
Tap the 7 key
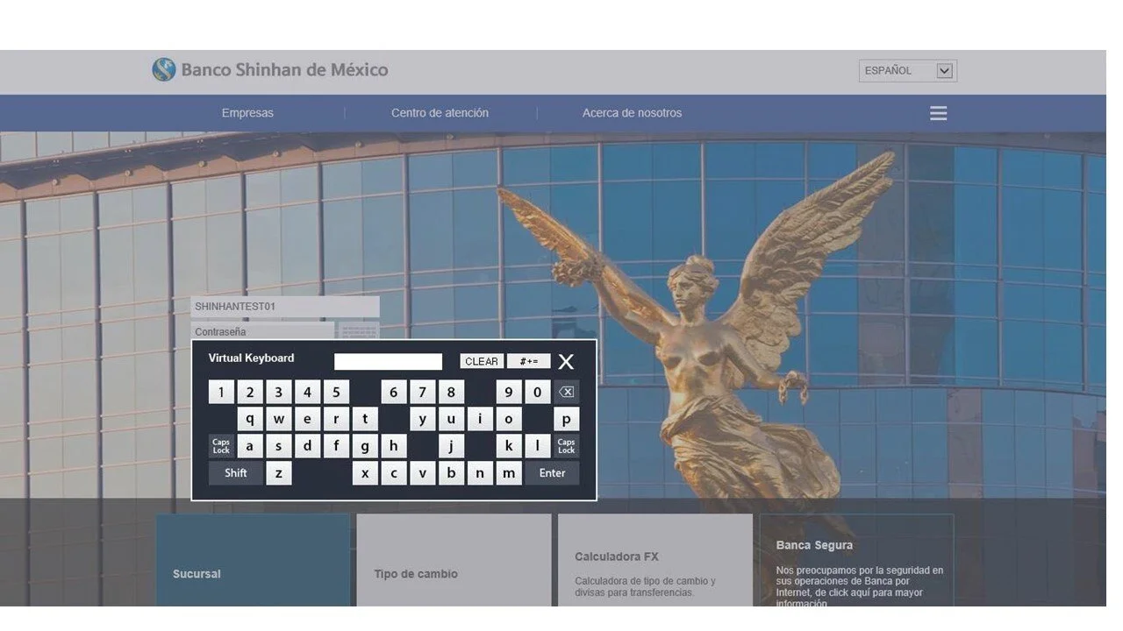pos(423,393)
